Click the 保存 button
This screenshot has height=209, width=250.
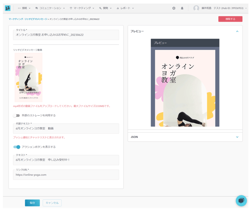pyautogui.click(x=32, y=203)
